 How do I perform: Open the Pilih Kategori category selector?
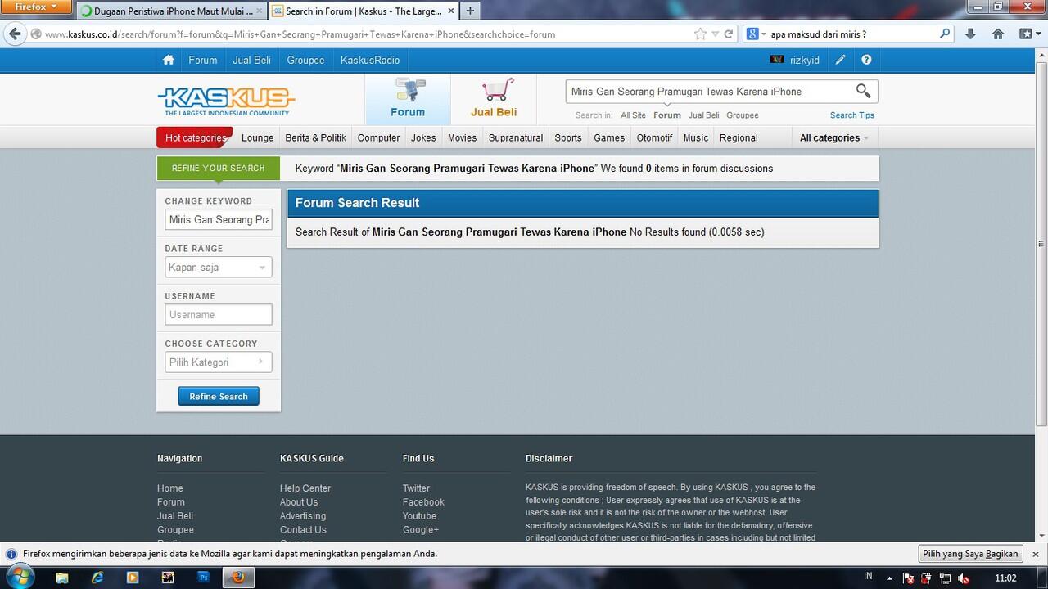pos(219,362)
